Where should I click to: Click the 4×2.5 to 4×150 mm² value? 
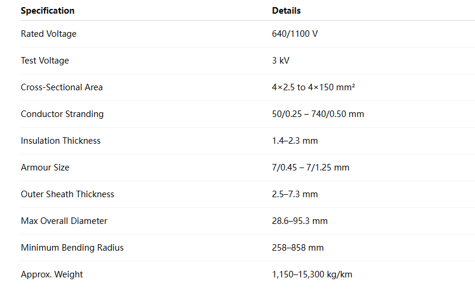313,87
